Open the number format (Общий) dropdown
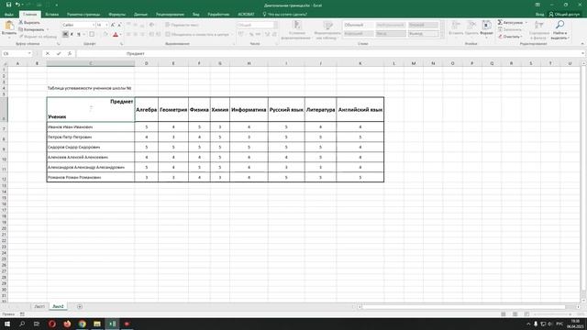Screen dimensions: 587x330 click(x=275, y=25)
